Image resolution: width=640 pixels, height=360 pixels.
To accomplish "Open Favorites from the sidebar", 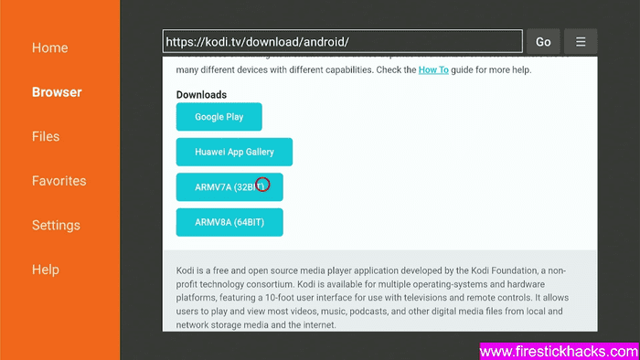I will point(59,181).
